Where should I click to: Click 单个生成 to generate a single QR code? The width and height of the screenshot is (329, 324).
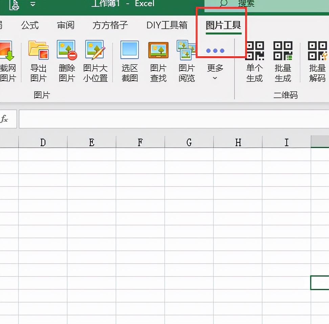coord(254,61)
